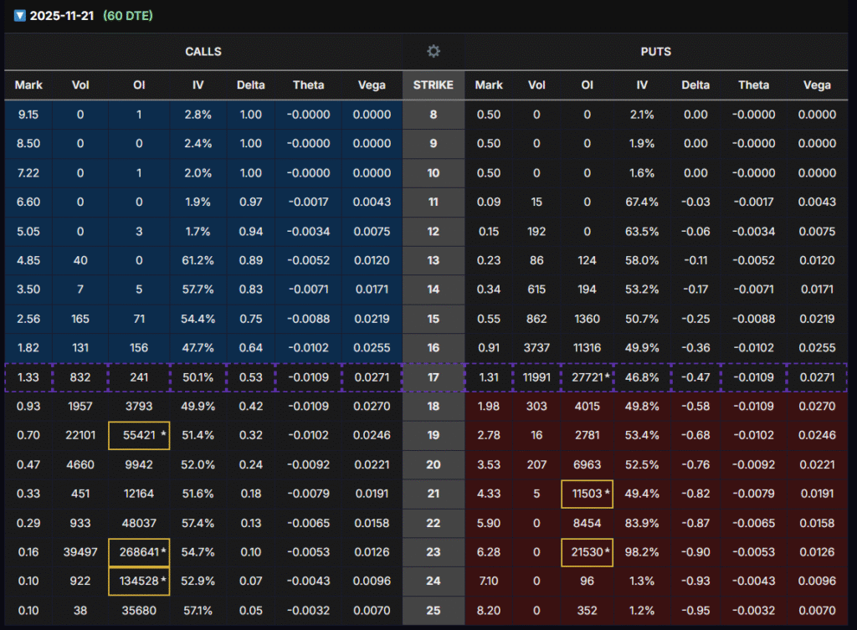Screen dimensions: 857x630
Task: Sort calls by the IV column header
Action: pyautogui.click(x=198, y=85)
